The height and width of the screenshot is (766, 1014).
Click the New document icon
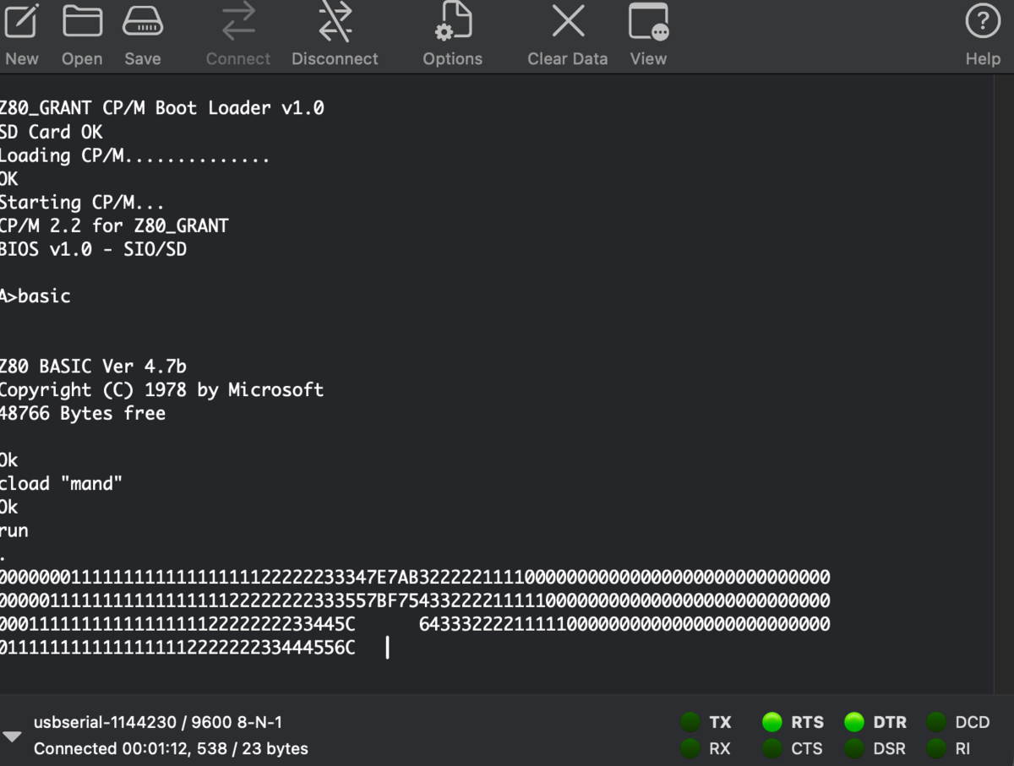[x=21, y=22]
